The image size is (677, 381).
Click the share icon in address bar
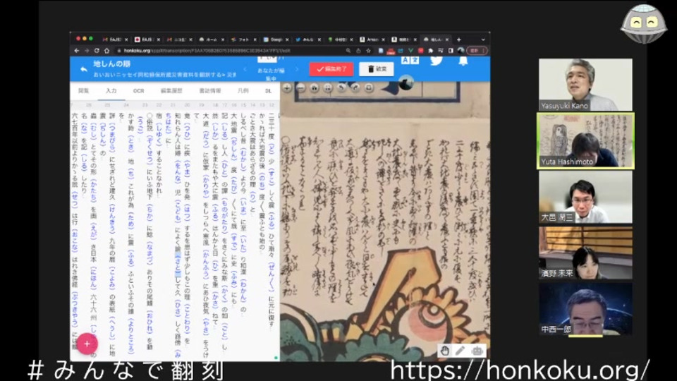coord(358,51)
